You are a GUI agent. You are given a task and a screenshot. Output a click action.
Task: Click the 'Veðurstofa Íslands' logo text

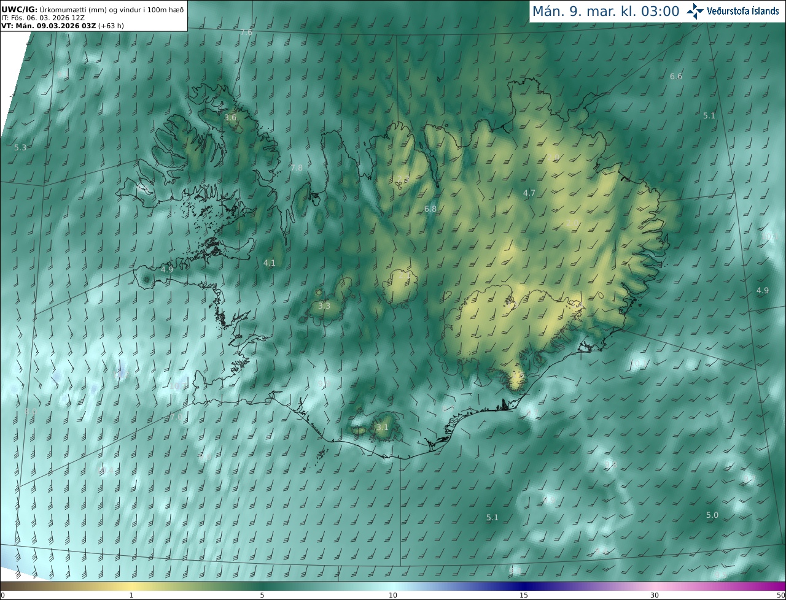point(742,11)
